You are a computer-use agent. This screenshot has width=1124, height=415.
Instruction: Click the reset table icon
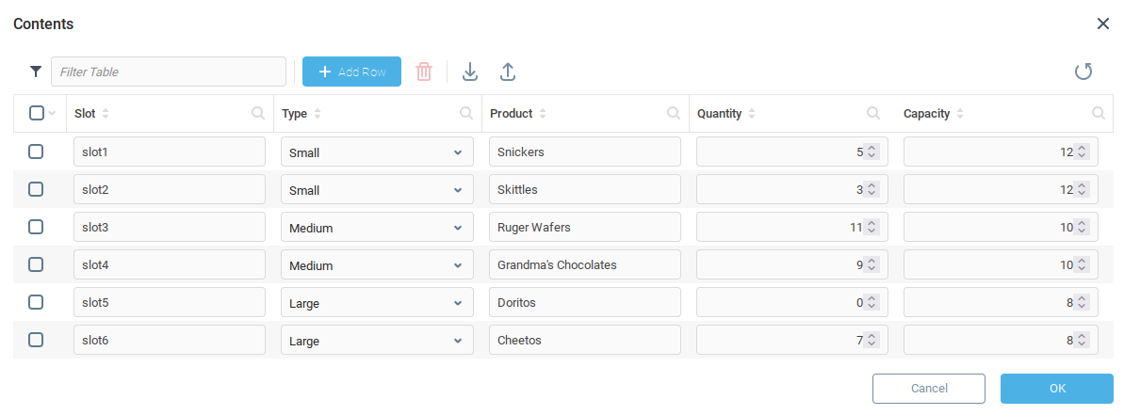point(1083,72)
